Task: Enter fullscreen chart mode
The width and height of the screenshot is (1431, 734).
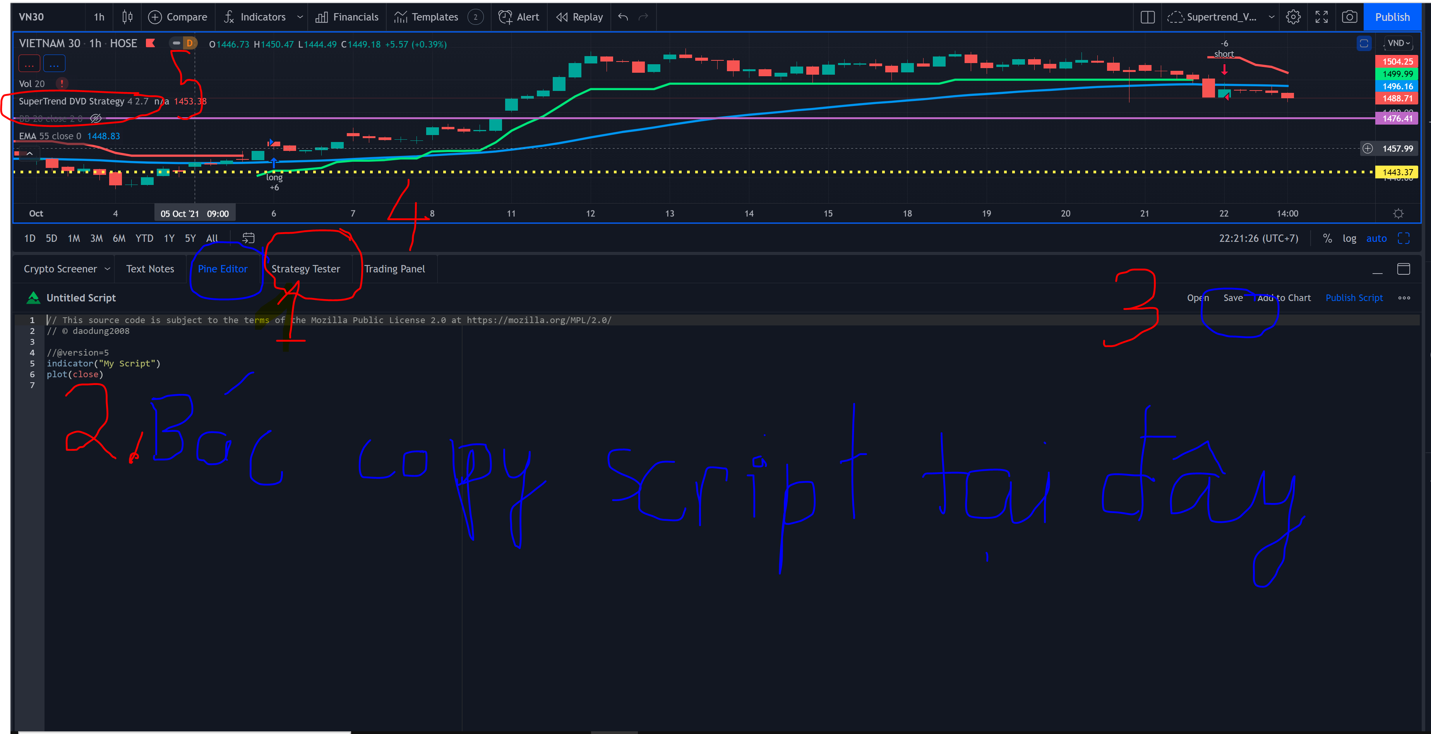Action: coord(1321,17)
